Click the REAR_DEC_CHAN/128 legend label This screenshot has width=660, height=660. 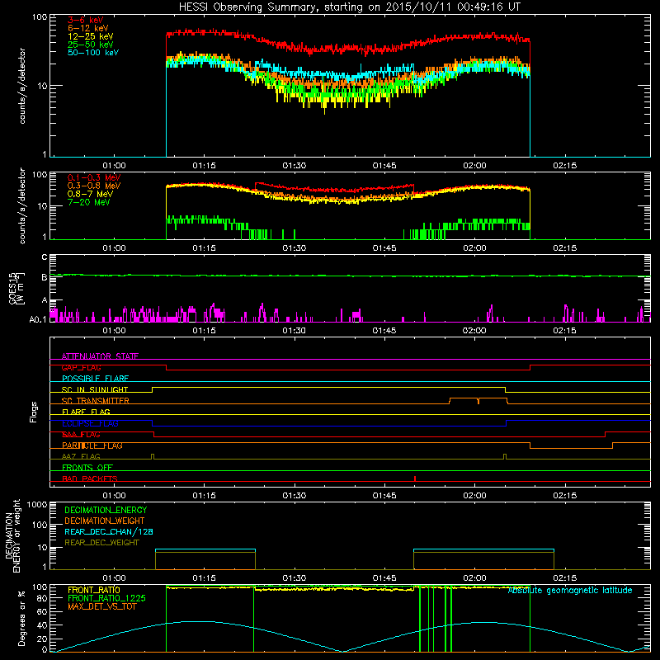point(109,531)
